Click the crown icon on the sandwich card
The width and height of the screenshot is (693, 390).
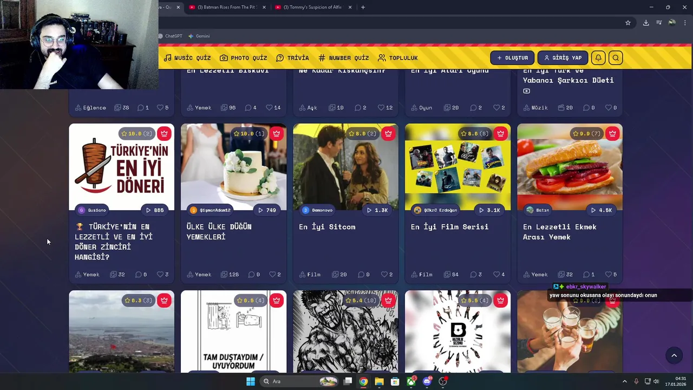(x=612, y=133)
